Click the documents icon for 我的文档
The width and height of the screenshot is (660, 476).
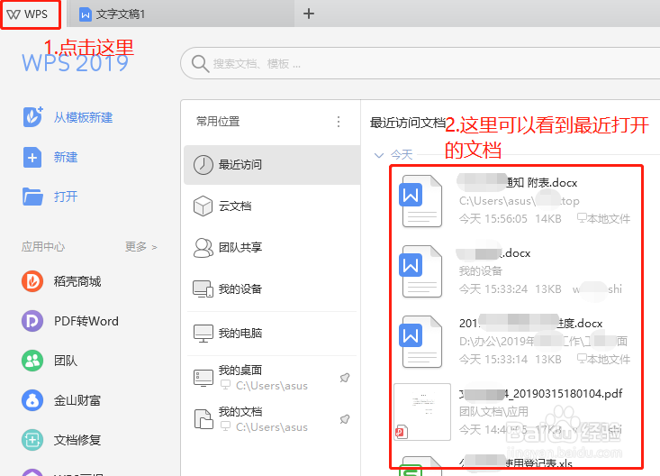click(203, 419)
